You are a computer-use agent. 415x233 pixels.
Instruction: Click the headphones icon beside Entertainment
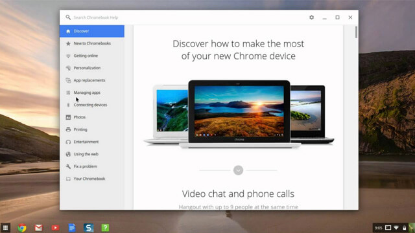[x=68, y=142]
